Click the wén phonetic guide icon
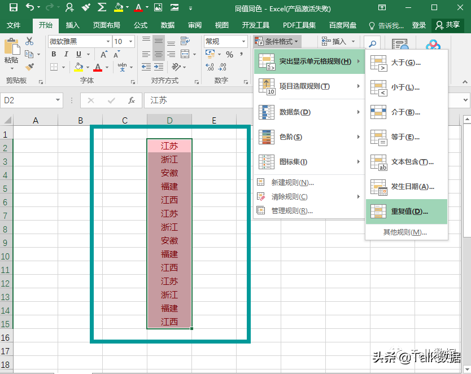Viewport: 471px width, 374px height. click(x=122, y=67)
